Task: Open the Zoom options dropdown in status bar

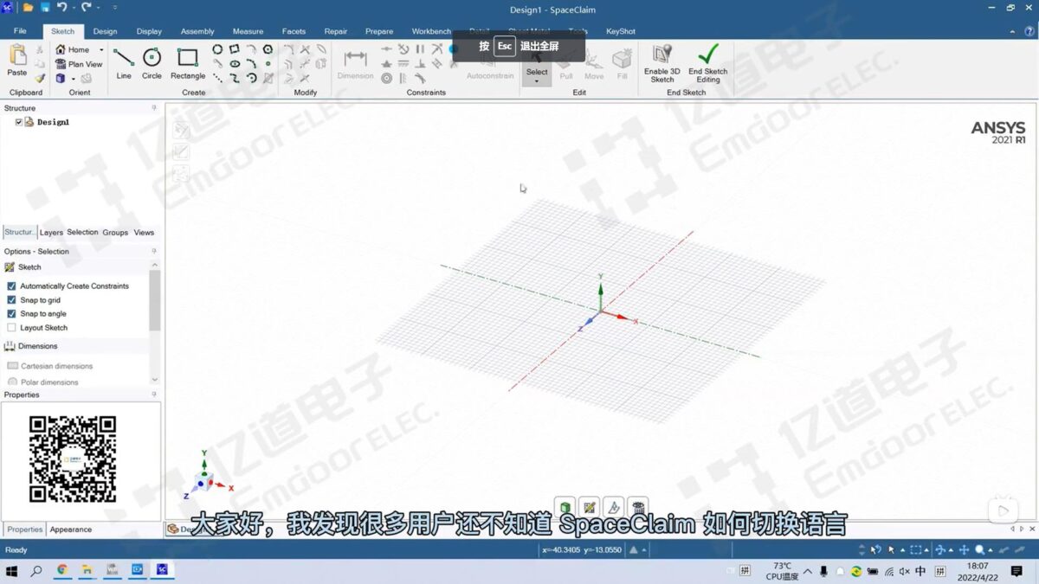Action: [x=990, y=549]
